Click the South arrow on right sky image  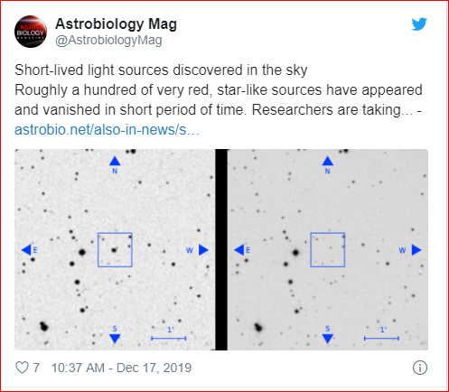point(328,339)
